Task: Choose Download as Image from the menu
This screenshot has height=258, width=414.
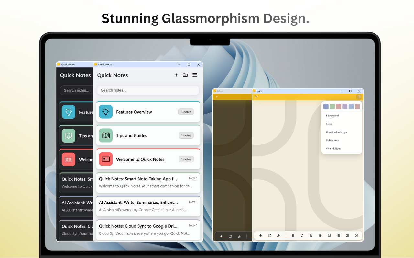Action: (336, 132)
